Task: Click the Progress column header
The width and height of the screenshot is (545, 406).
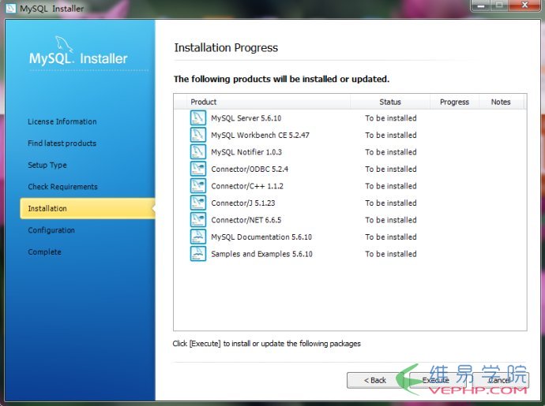Action: 455,102
